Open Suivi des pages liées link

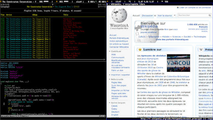point(119,86)
